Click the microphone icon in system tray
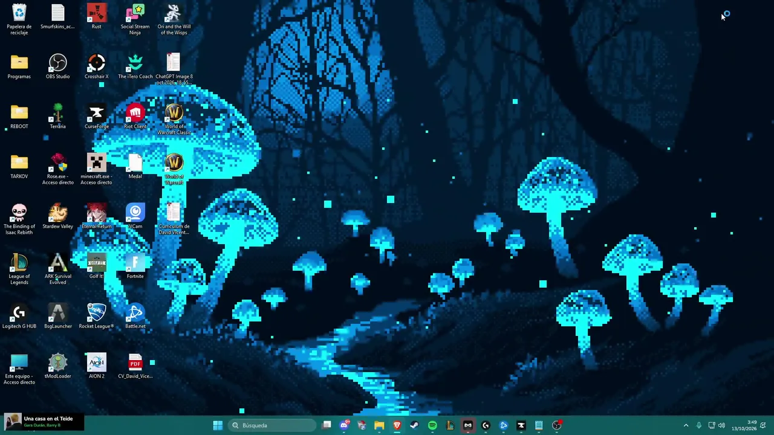The width and height of the screenshot is (774, 435). [x=699, y=425]
